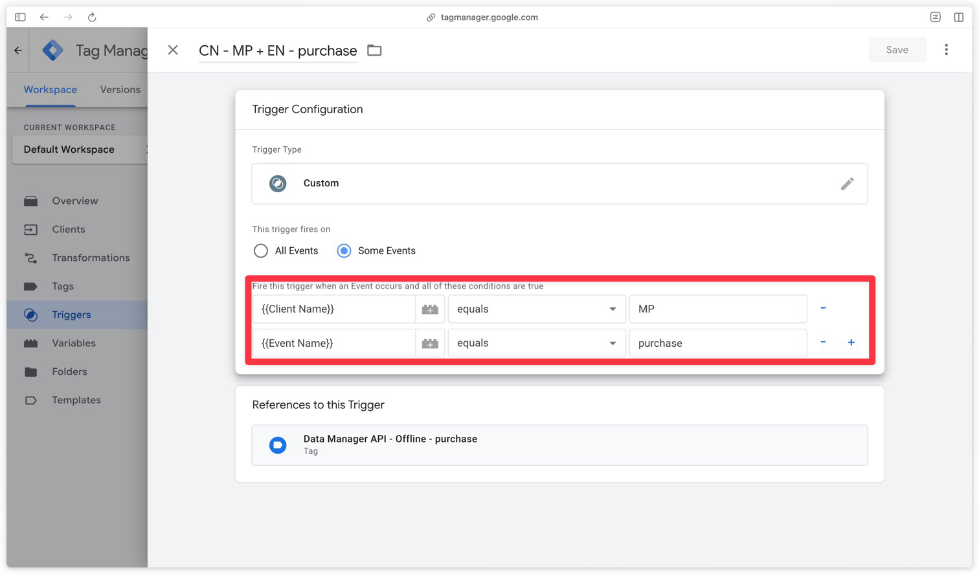Click the This trigger fires on label

291,229
